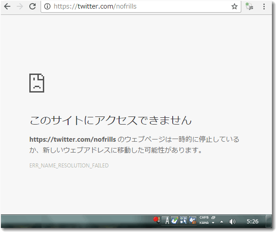Toggle CAPS indicator on language bar
Viewport: 276px width, 232px height.
pyautogui.click(x=204, y=218)
